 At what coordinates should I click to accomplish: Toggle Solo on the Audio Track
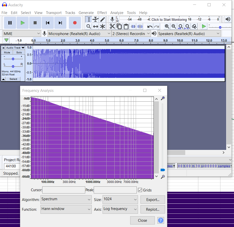(19, 53)
